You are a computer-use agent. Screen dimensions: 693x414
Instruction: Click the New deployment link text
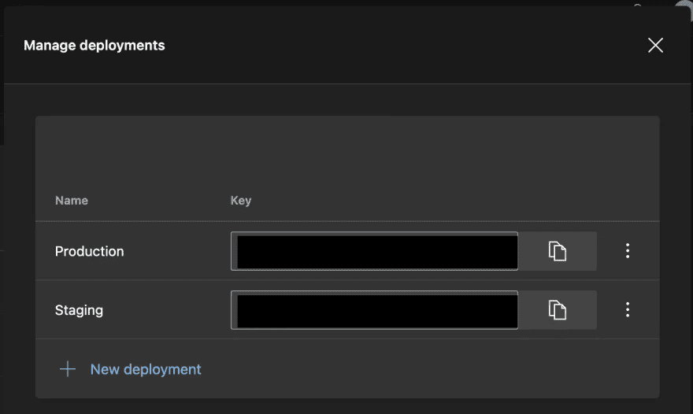pos(146,369)
